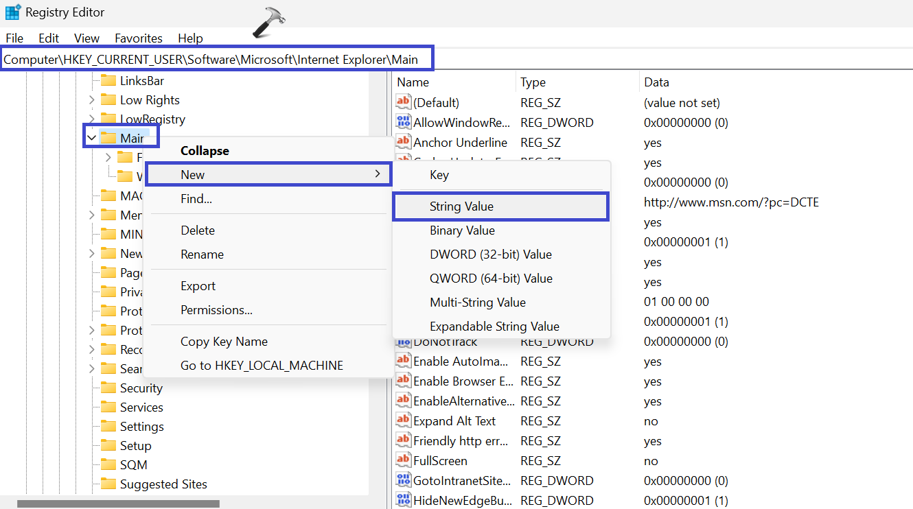Select the LinksBar folder icon
The width and height of the screenshot is (913, 509).
point(108,81)
